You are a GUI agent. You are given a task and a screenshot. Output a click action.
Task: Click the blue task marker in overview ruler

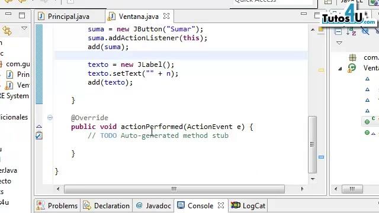321,157
